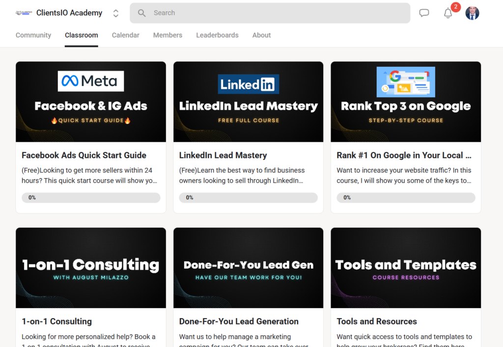Open the notifications bell
Image resolution: width=503 pixels, height=347 pixels.
[x=448, y=13]
